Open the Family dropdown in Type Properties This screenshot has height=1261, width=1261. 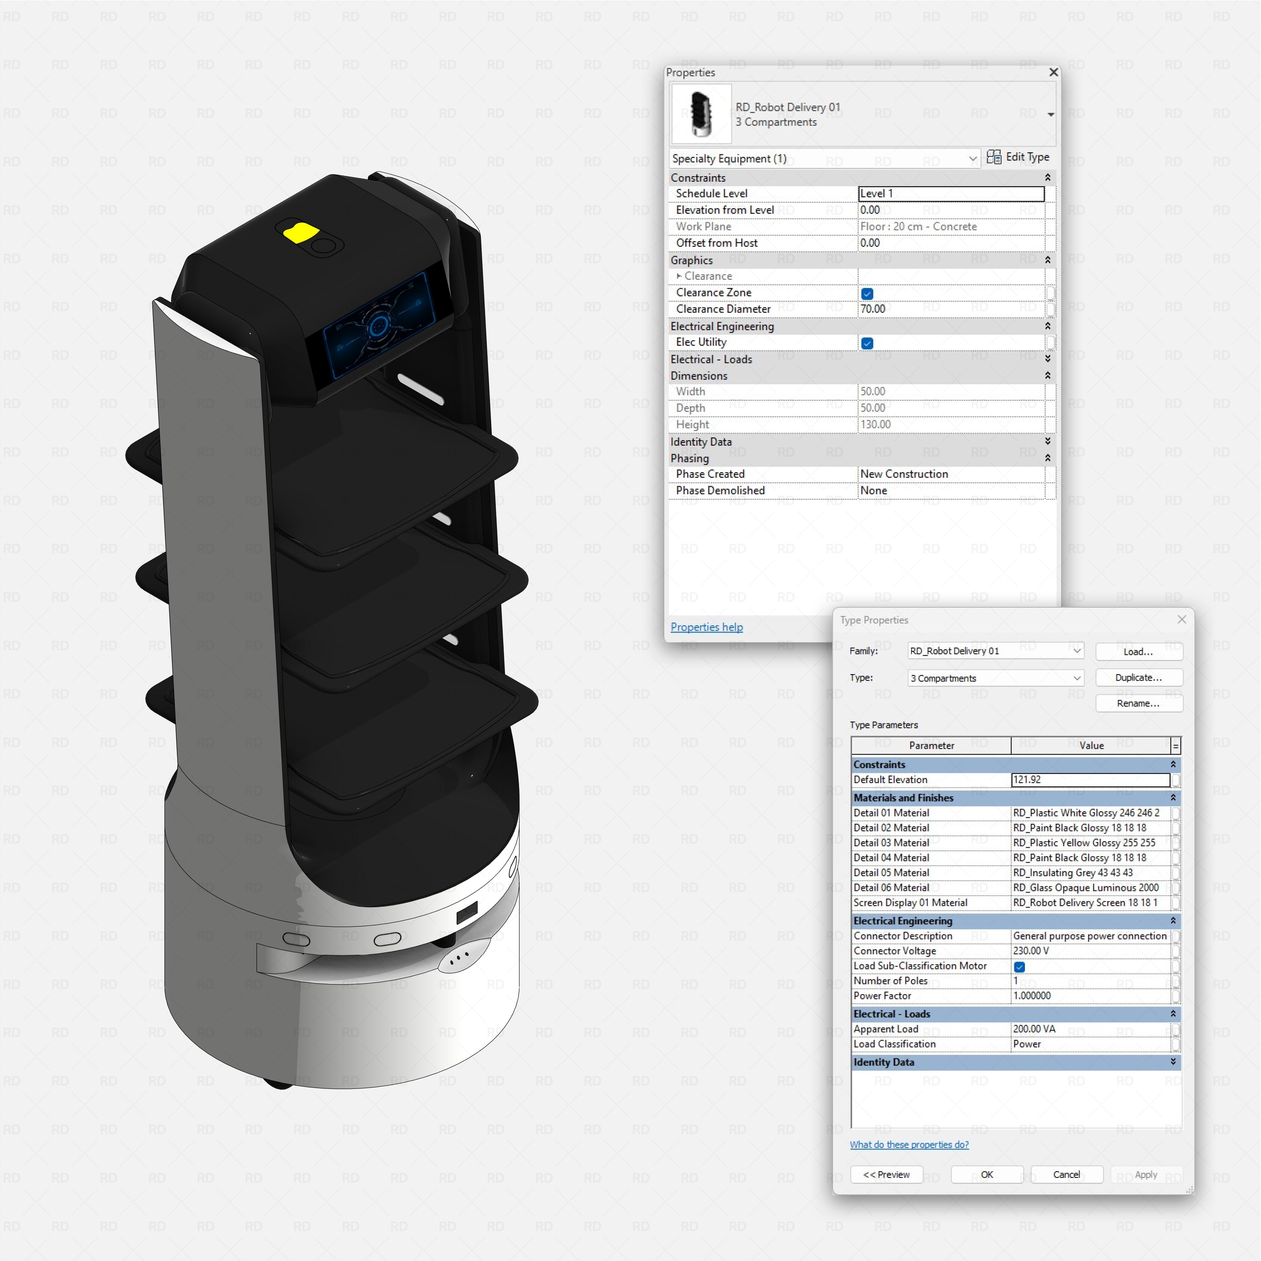pyautogui.click(x=995, y=651)
